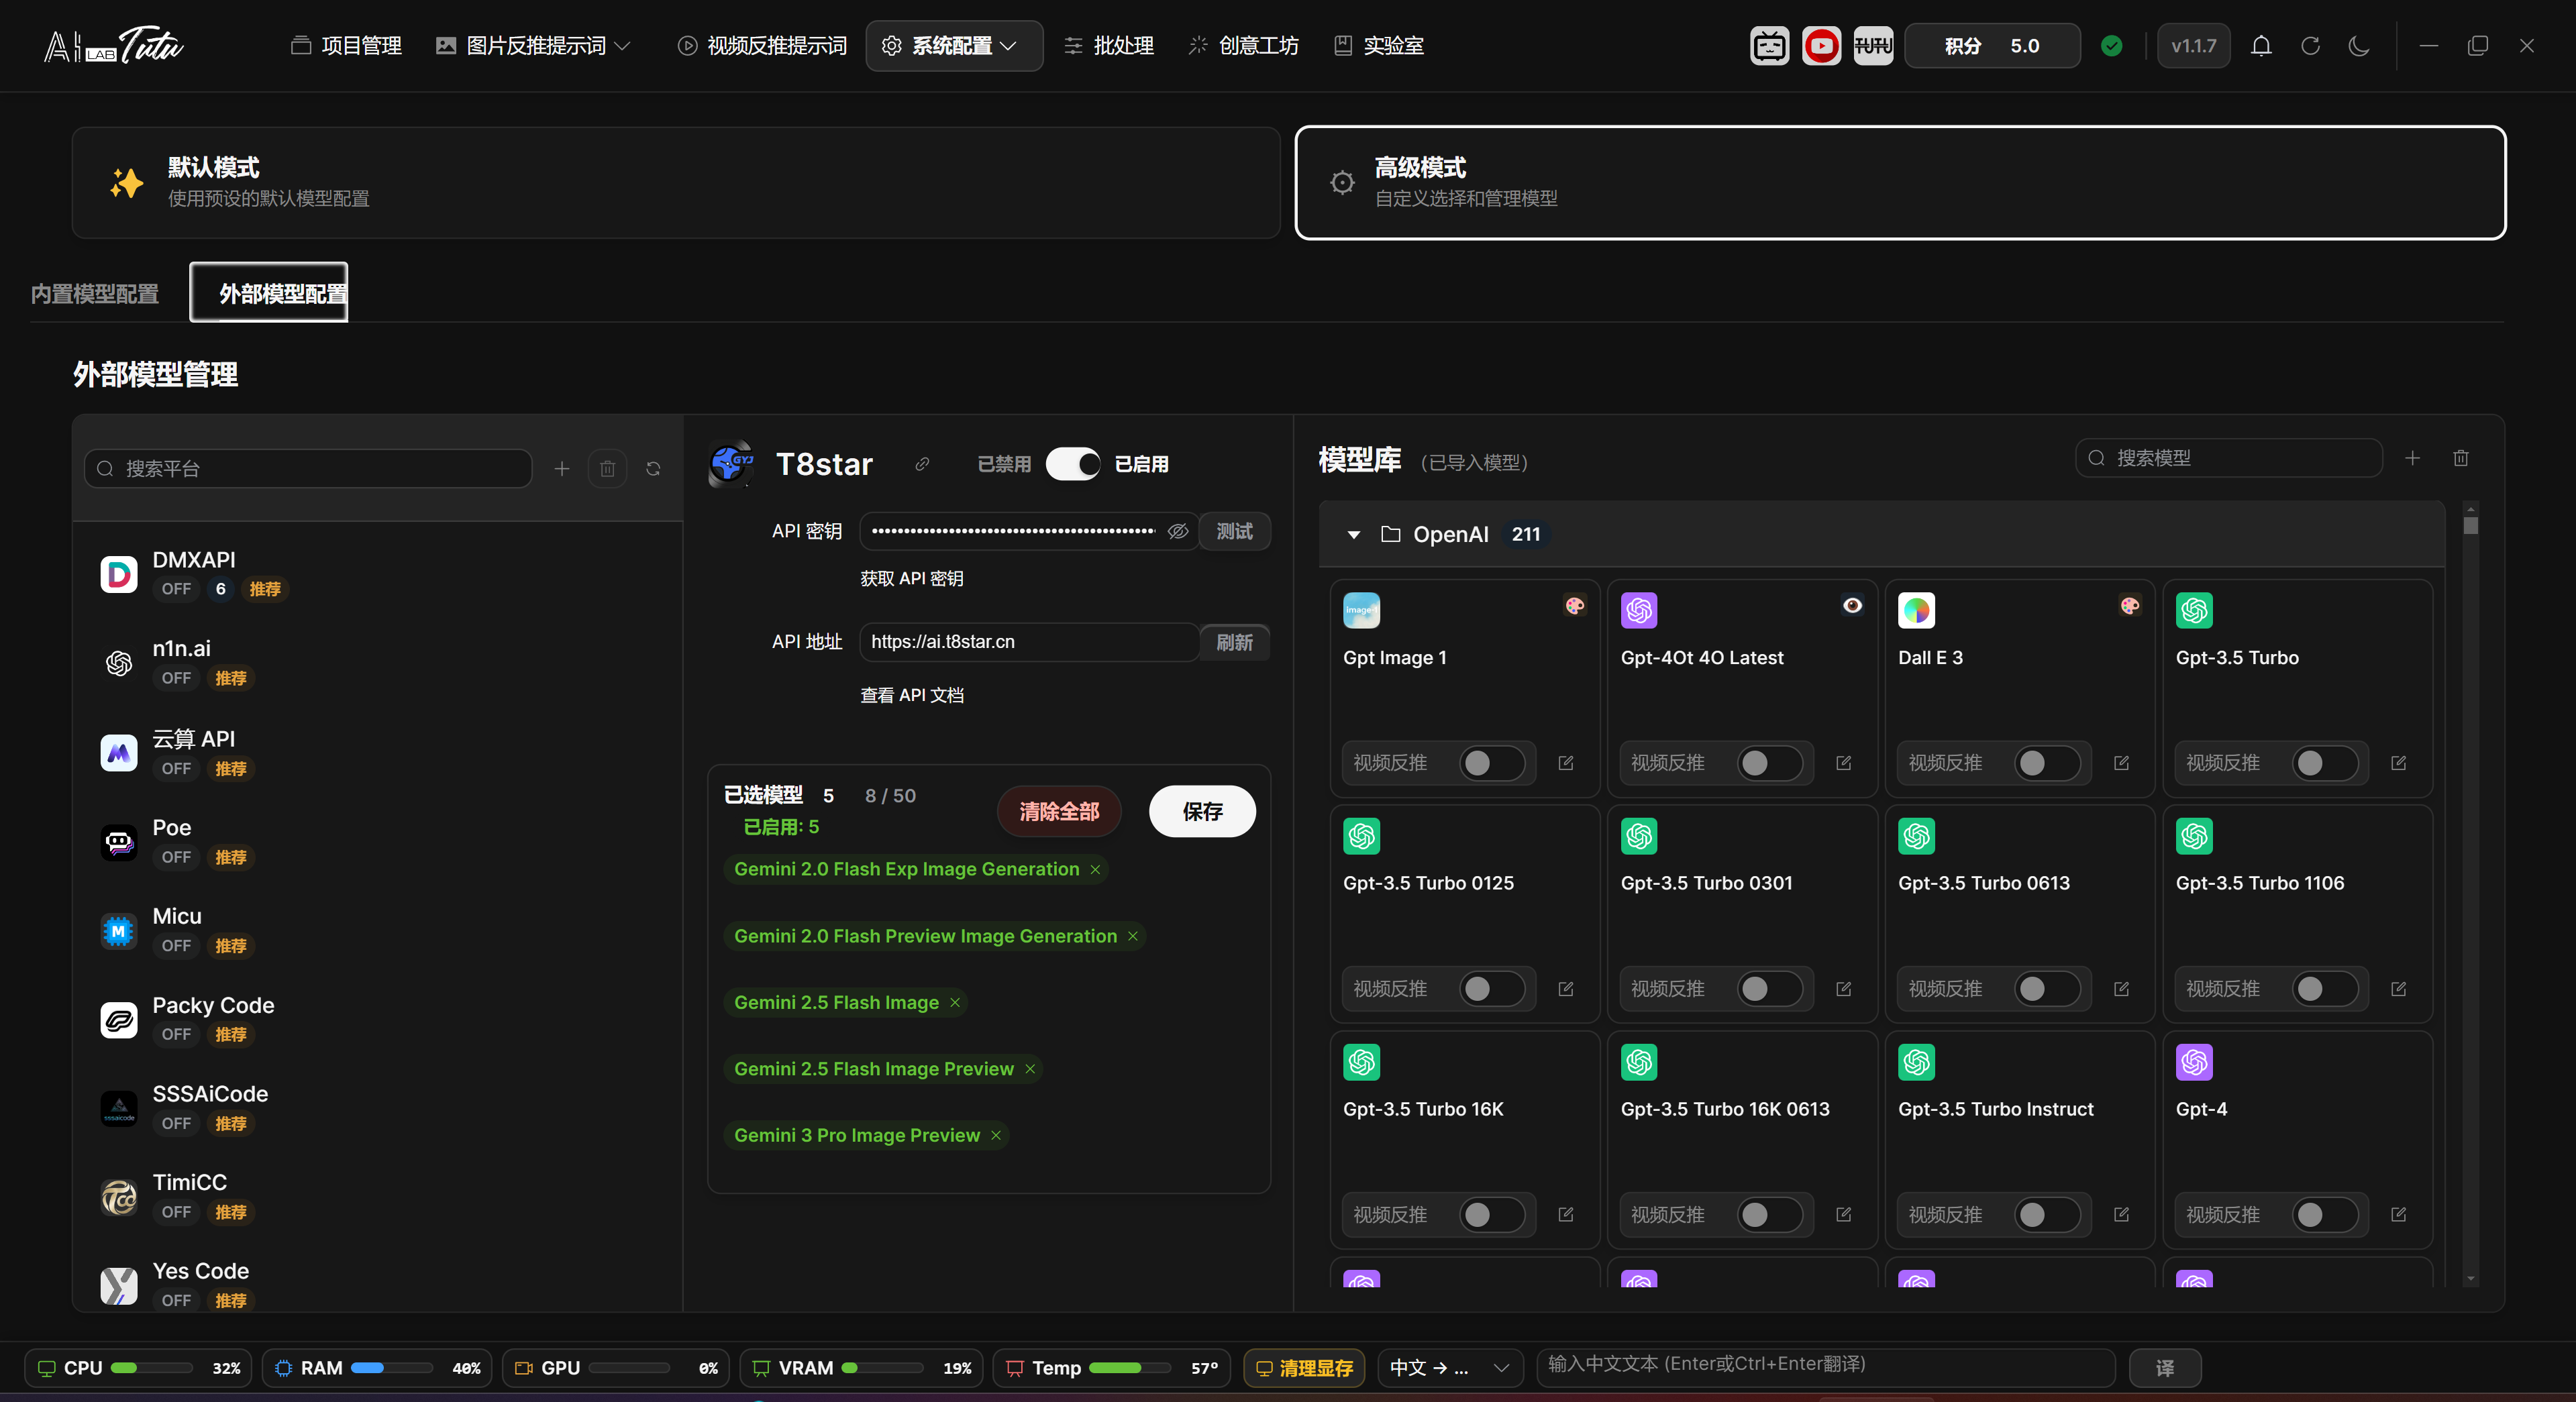Refresh the platform list
Image resolution: width=2576 pixels, height=1402 pixels.
pos(653,468)
